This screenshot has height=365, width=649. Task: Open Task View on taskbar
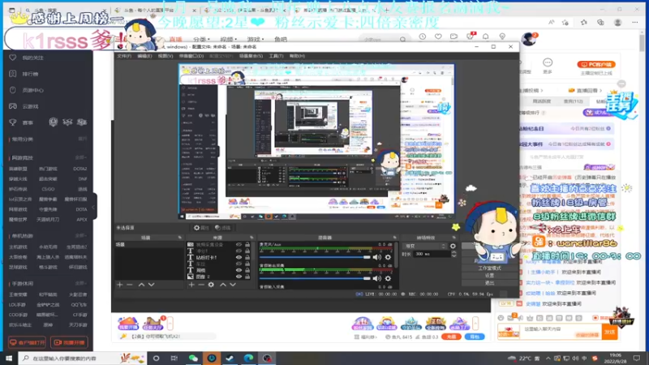(x=174, y=358)
